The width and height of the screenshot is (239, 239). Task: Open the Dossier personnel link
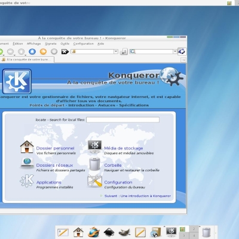[x=55, y=148]
